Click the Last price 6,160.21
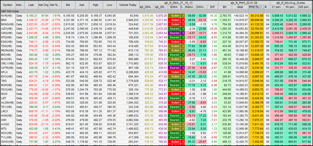This screenshot has height=146, width=313. click(31, 16)
